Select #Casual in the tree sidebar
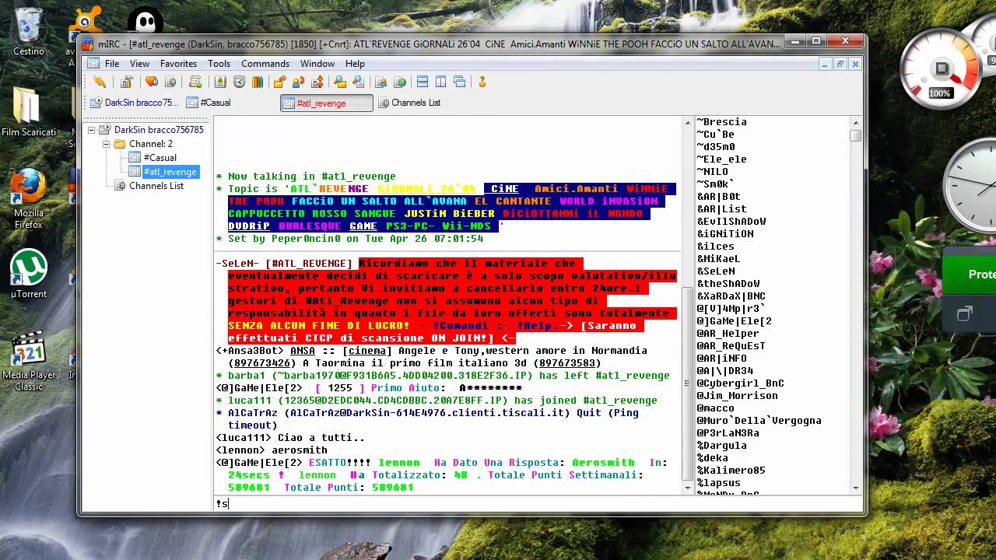Viewport: 996px width, 560px height. click(x=160, y=158)
